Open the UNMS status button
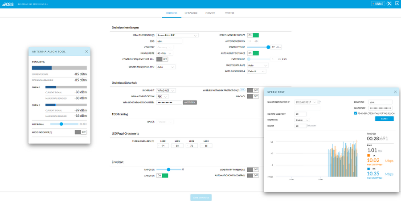 click(x=378, y=4)
